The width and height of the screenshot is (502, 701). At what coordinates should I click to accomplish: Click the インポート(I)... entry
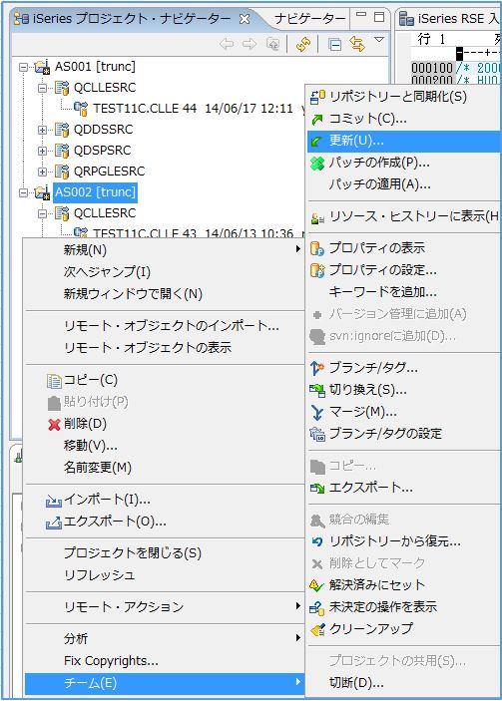pyautogui.click(x=165, y=500)
